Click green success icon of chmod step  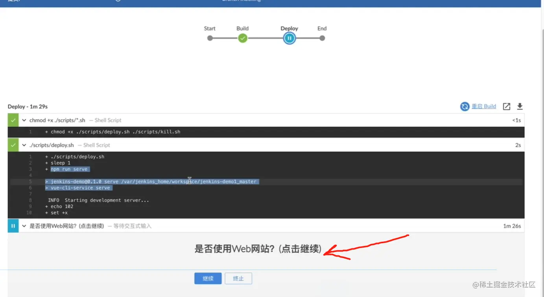coord(13,120)
